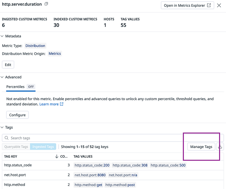Switch to Queryable Tags view
This screenshot has width=226, height=189.
click(16, 147)
